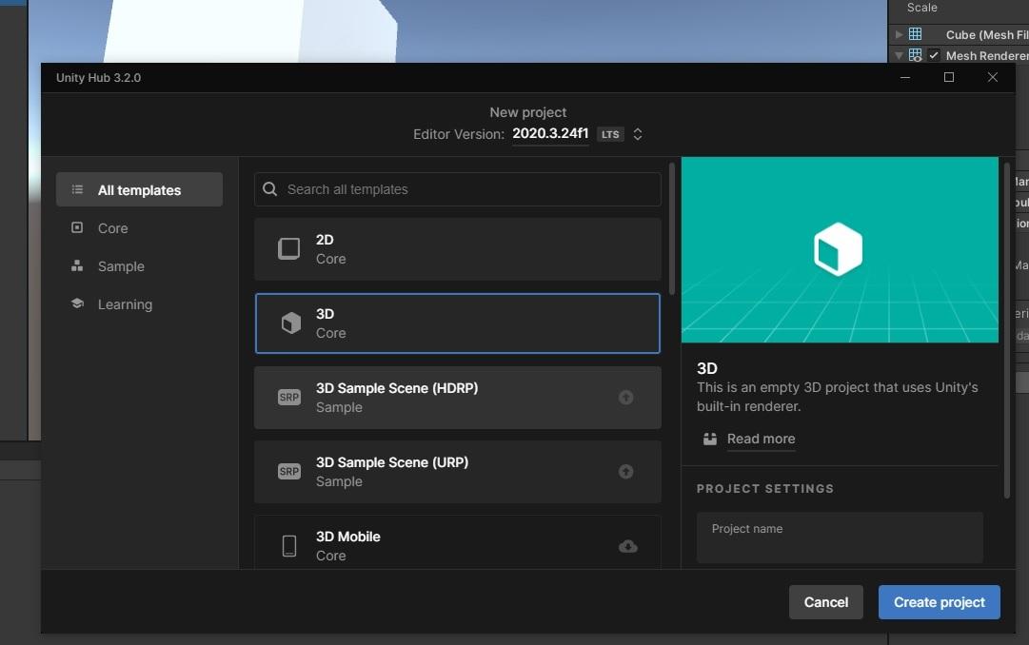Focus the Search all templates field

458,189
